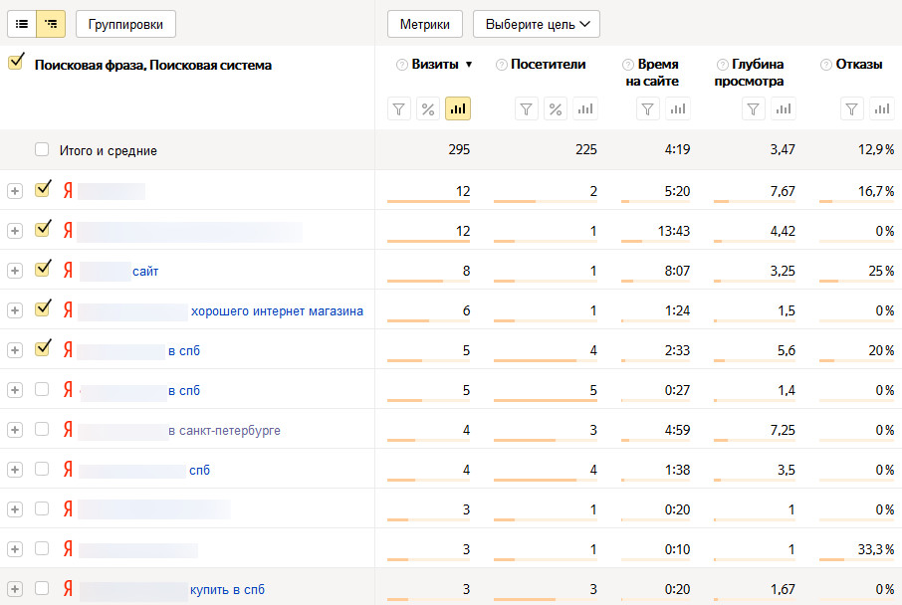902x605 pixels.
Task: Click the Метрики button
Action: coord(425,23)
